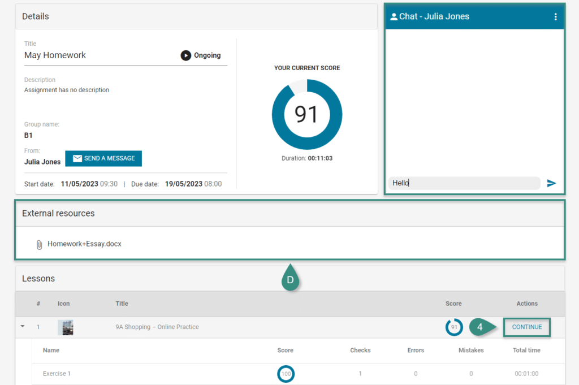Continue the 9A Shopping lesson
Image resolution: width=579 pixels, height=385 pixels.
pyautogui.click(x=526, y=327)
